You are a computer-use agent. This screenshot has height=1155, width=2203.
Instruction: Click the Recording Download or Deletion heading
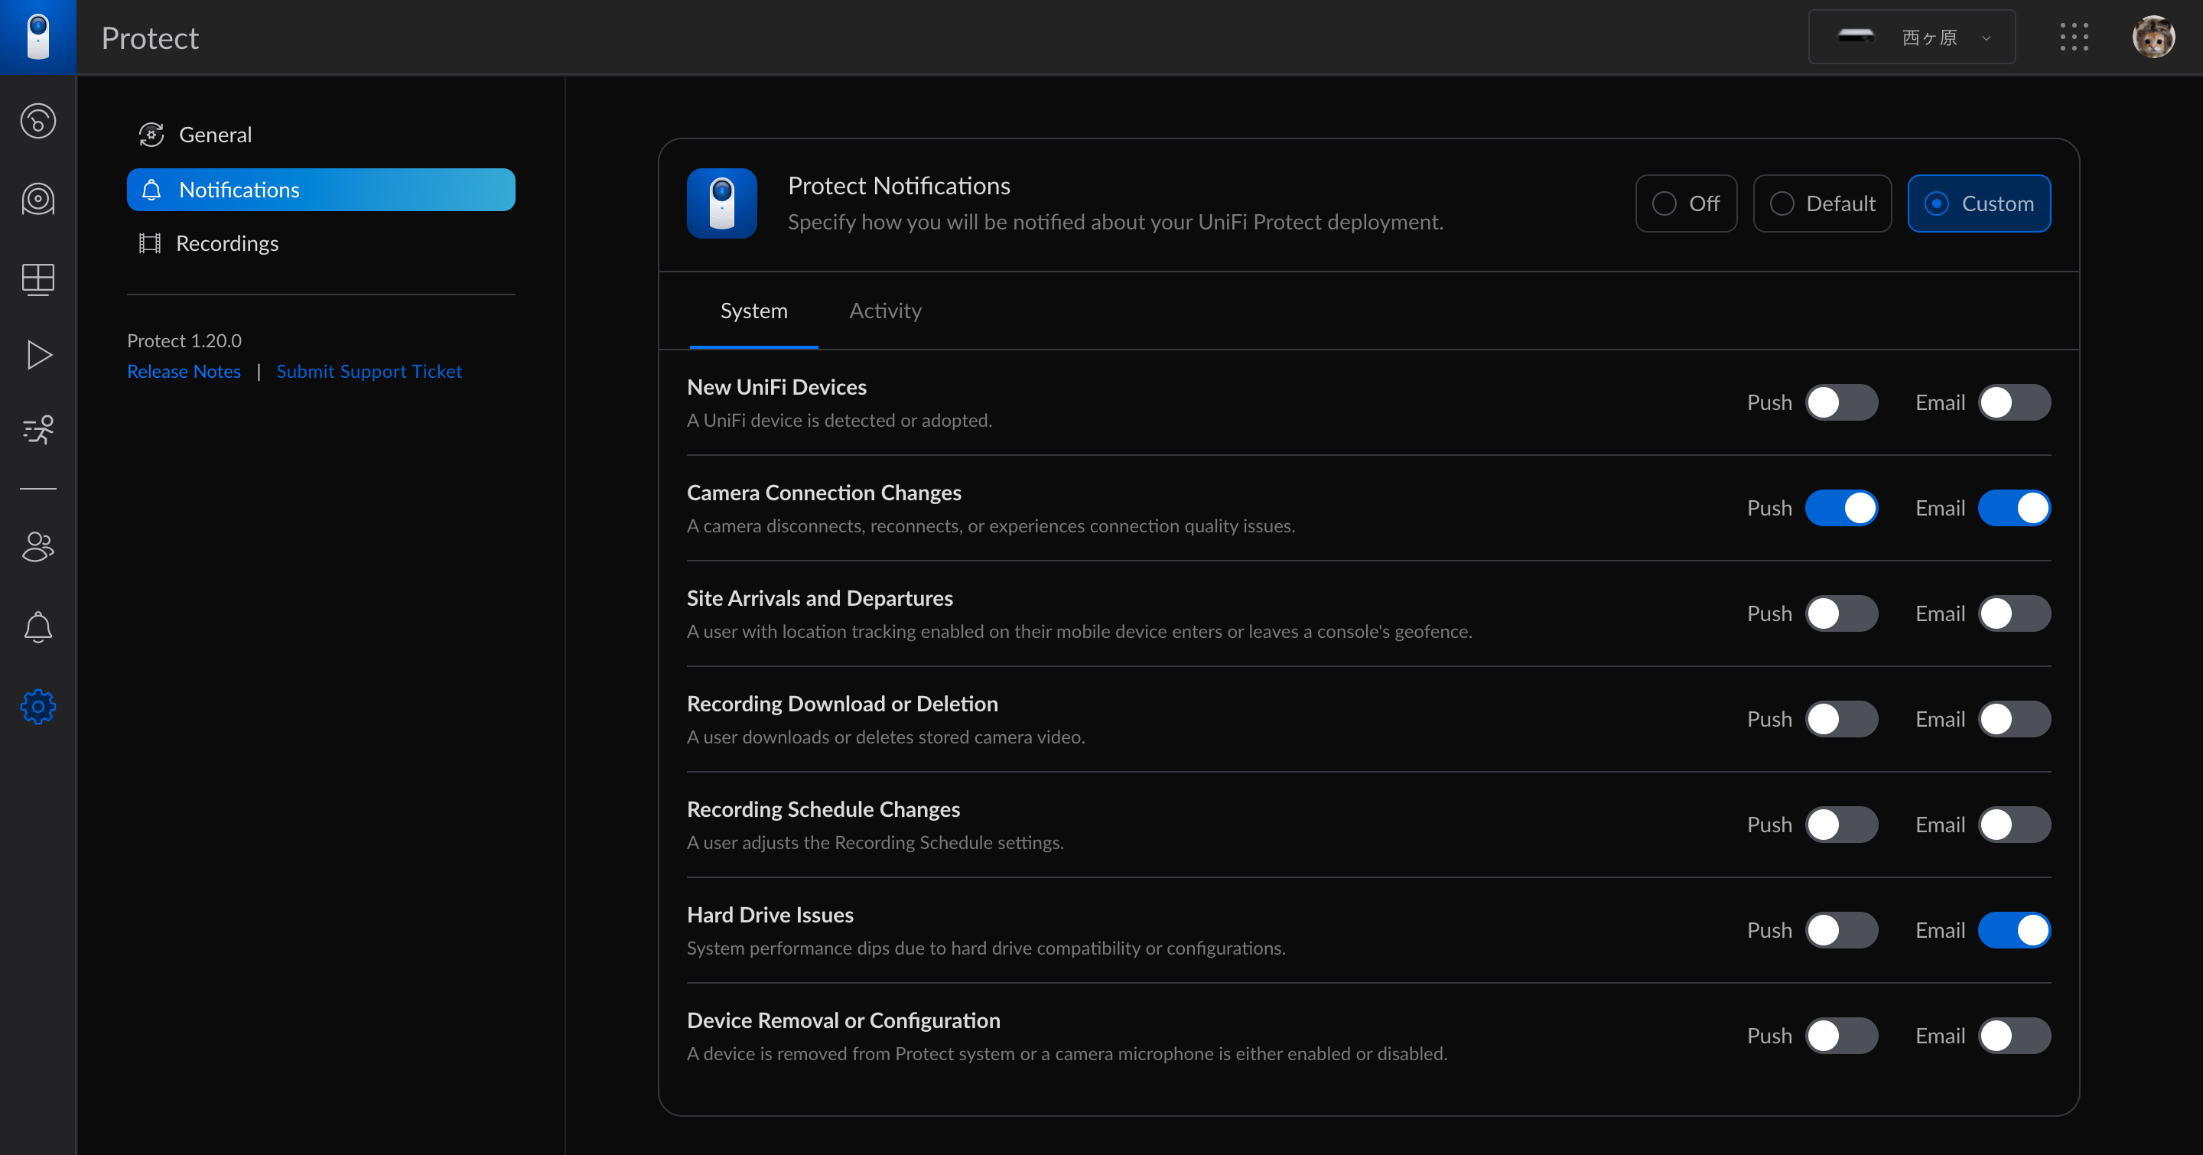pos(842,704)
